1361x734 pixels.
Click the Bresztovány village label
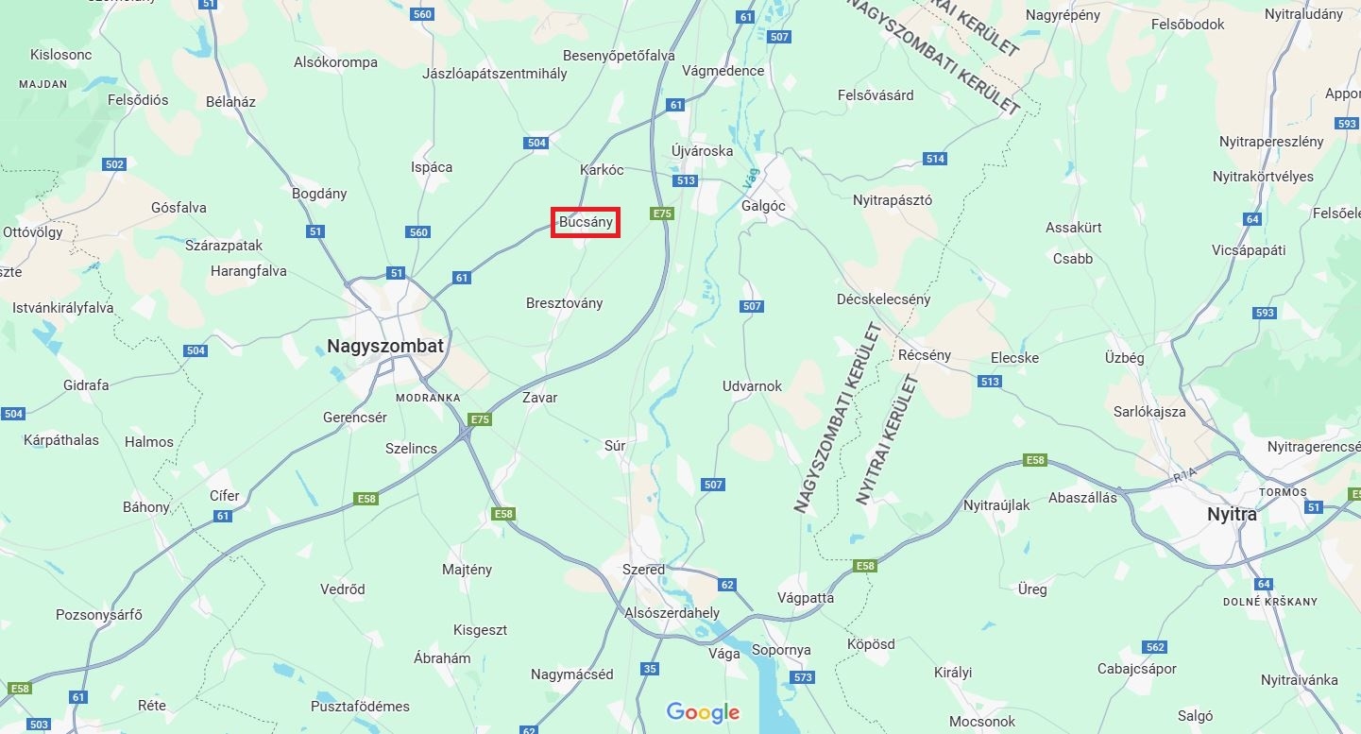[564, 303]
